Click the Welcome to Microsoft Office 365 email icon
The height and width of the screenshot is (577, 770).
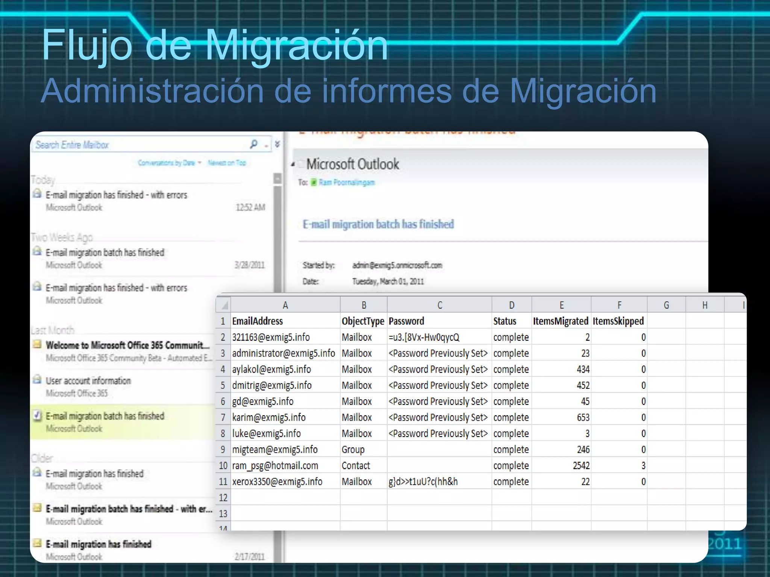coord(37,344)
